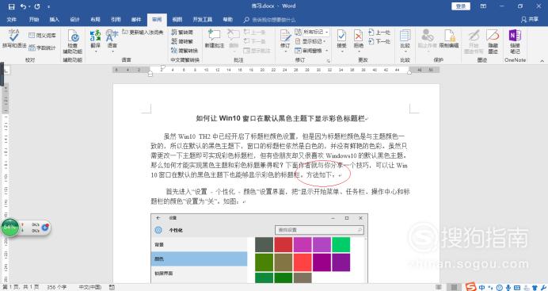Click the Tell Me search box
Viewport: 548px width, 291px height.
coord(270,20)
